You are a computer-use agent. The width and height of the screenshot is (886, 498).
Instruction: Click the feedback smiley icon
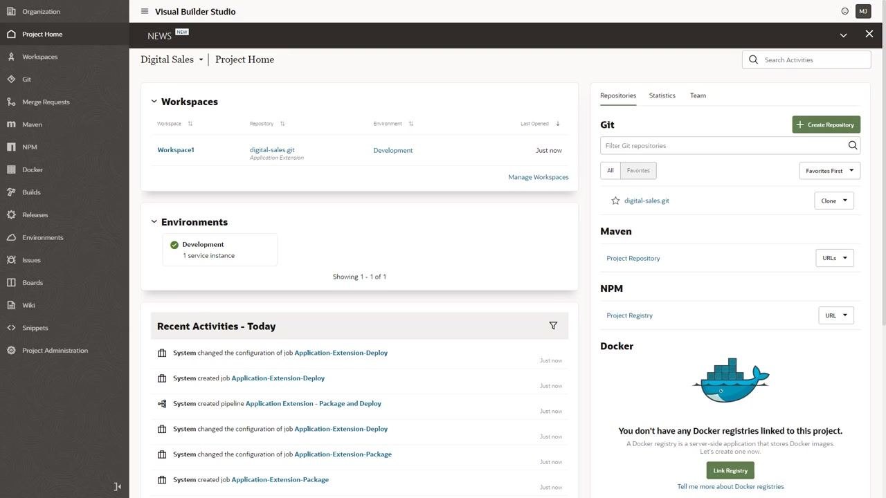point(844,11)
